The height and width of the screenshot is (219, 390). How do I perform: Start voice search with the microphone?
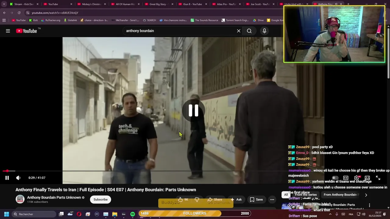point(264,31)
